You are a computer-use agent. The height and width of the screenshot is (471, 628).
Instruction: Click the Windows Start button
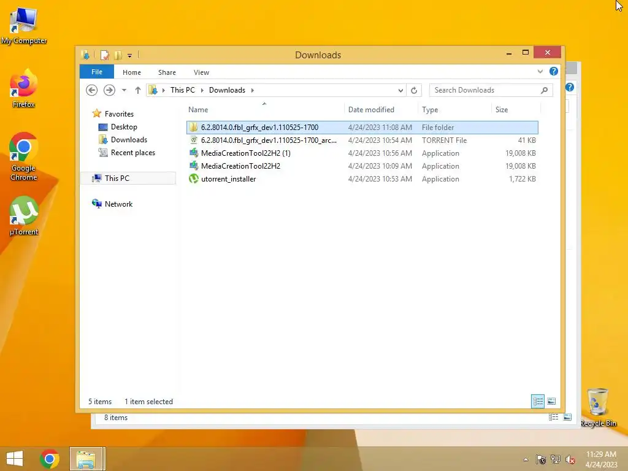pos(15,459)
